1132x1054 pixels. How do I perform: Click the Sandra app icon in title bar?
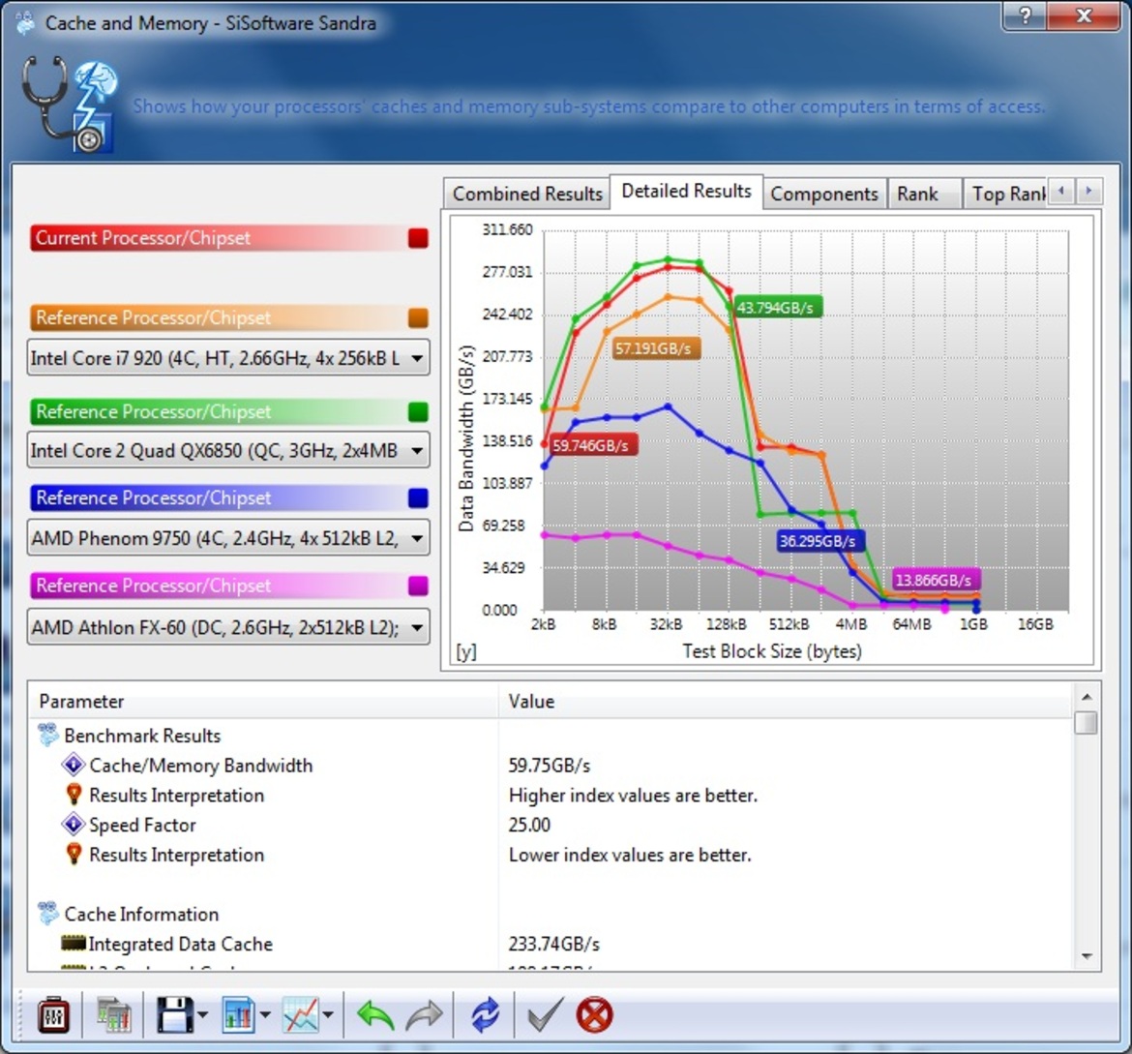pos(25,23)
